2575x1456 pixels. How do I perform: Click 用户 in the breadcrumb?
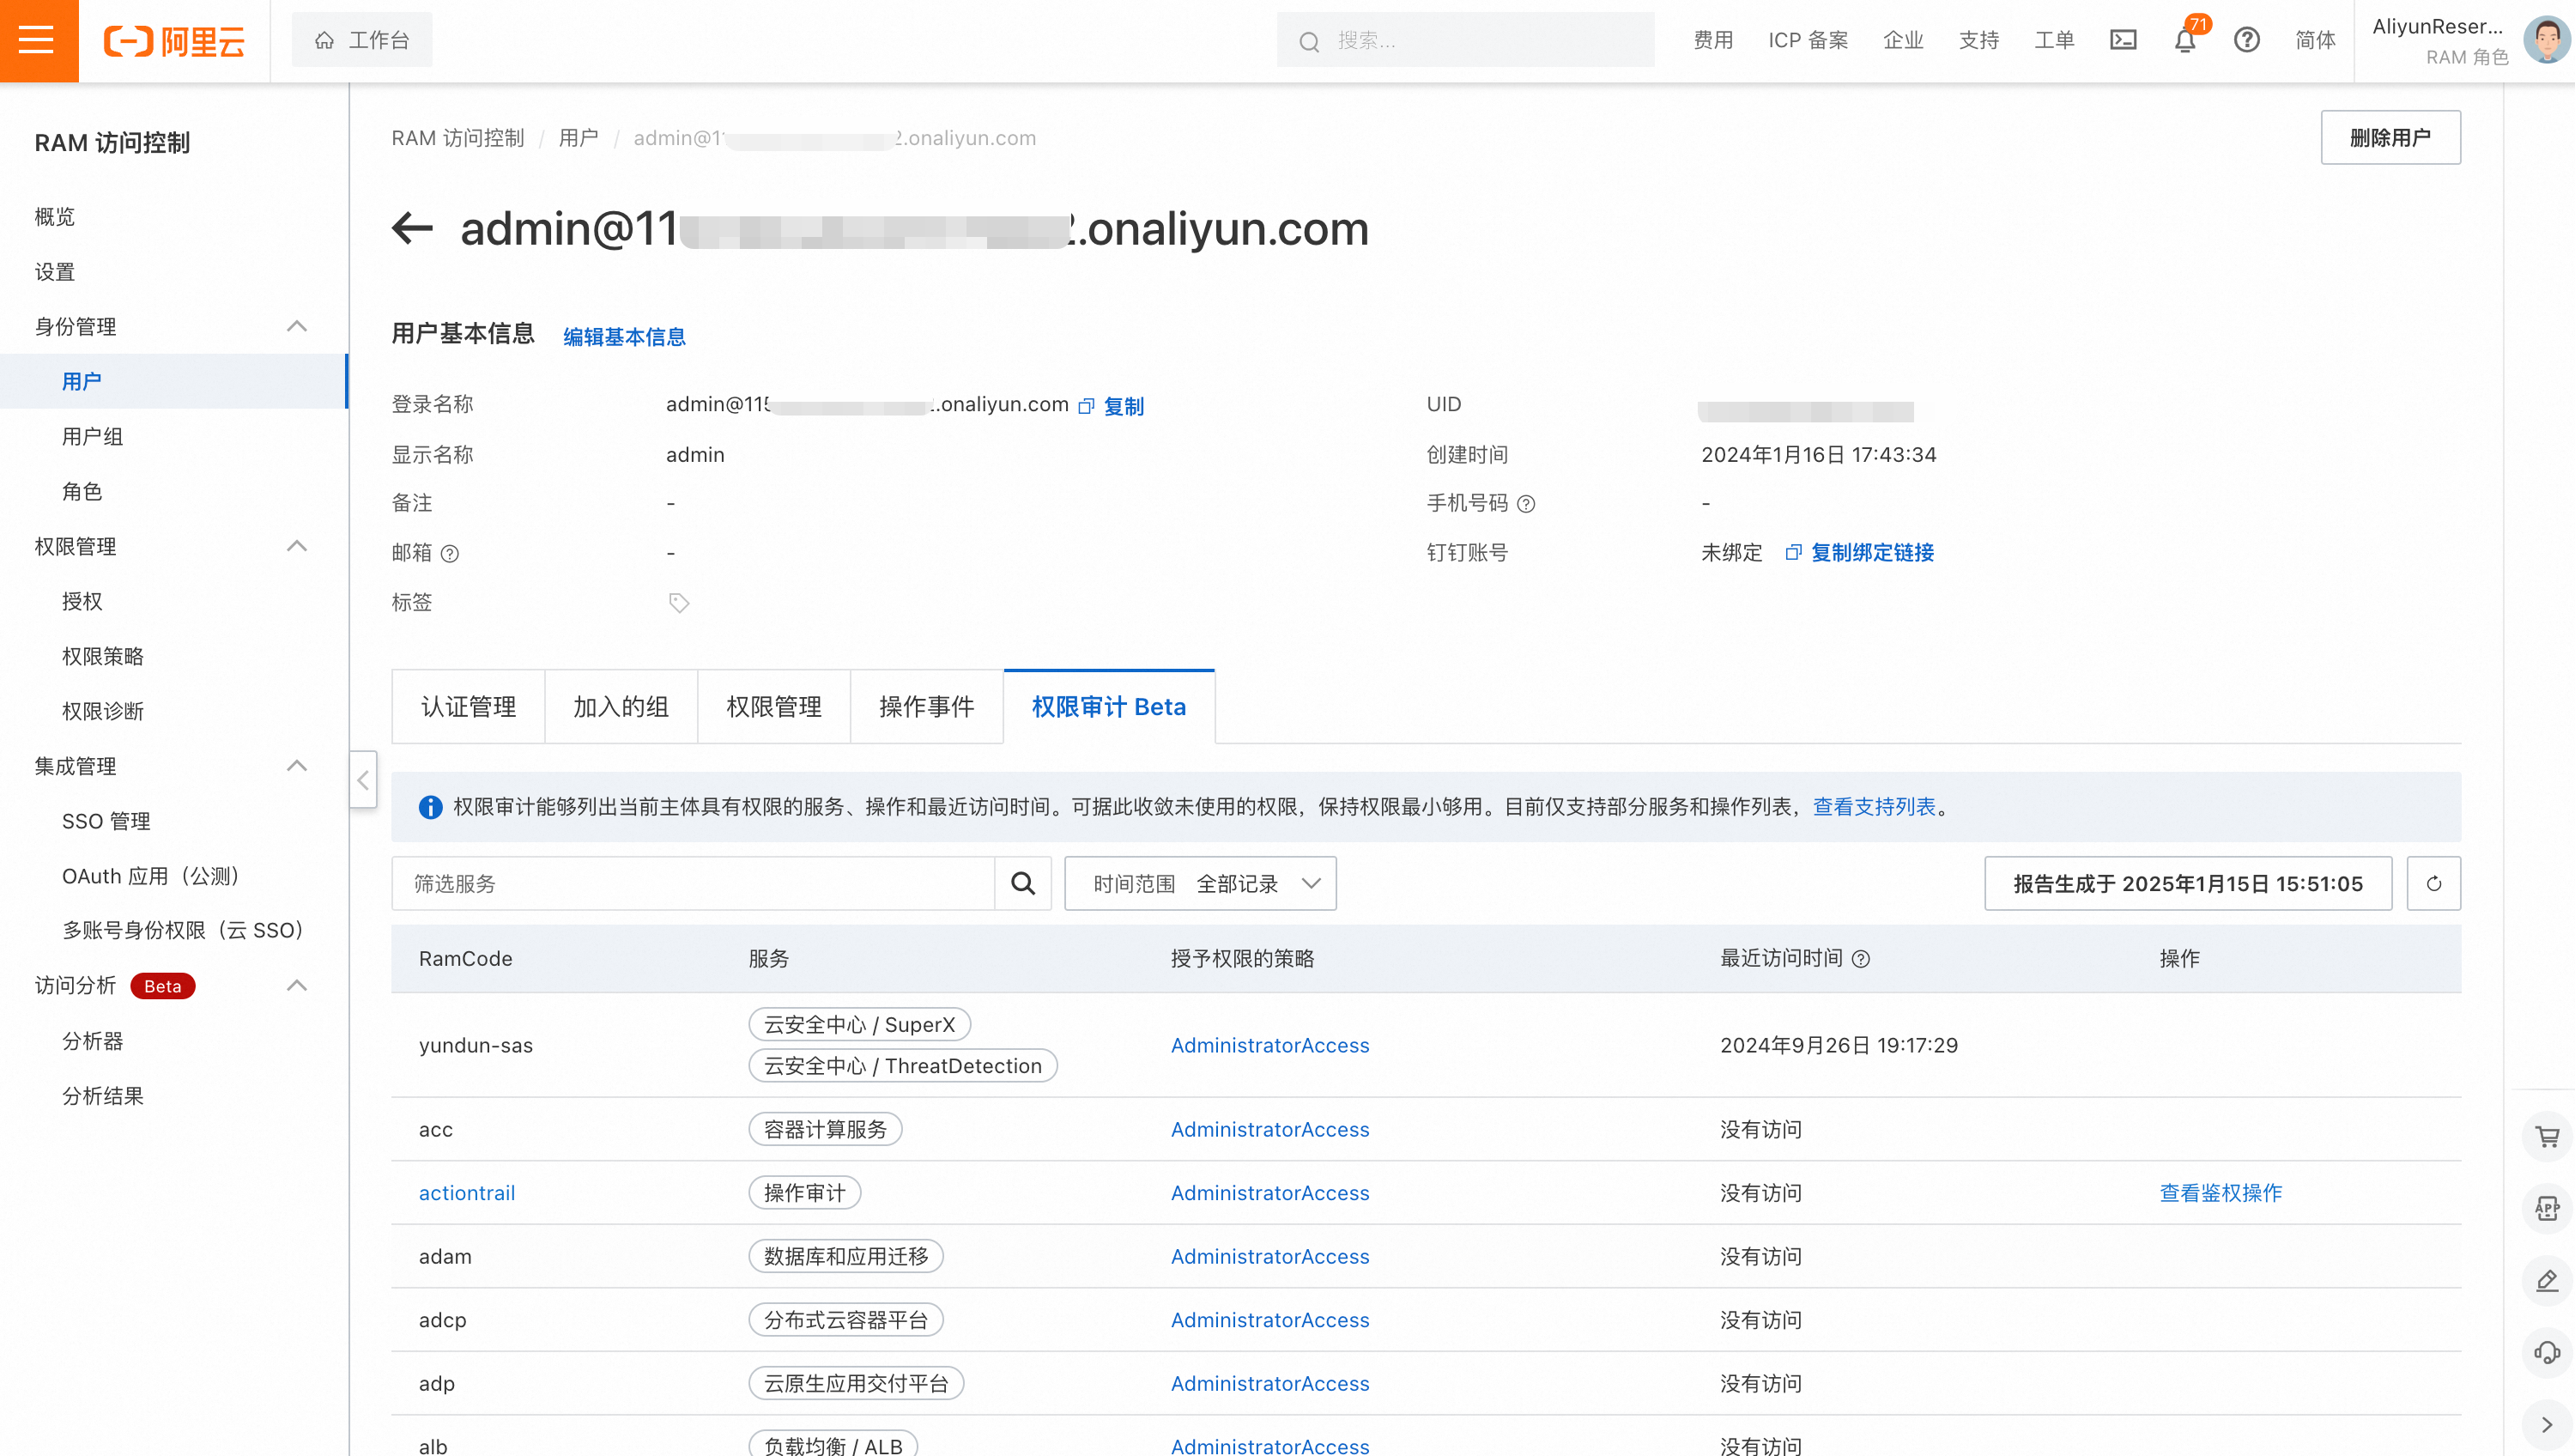[579, 138]
